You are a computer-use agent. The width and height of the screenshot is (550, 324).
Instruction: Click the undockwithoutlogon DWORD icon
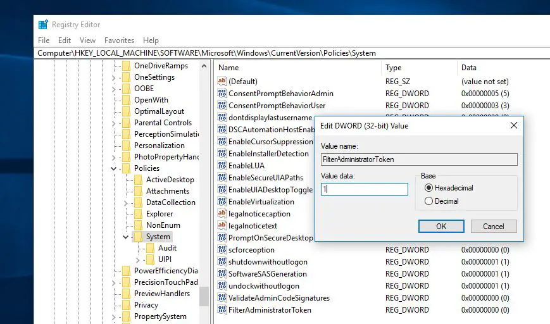pos(222,285)
